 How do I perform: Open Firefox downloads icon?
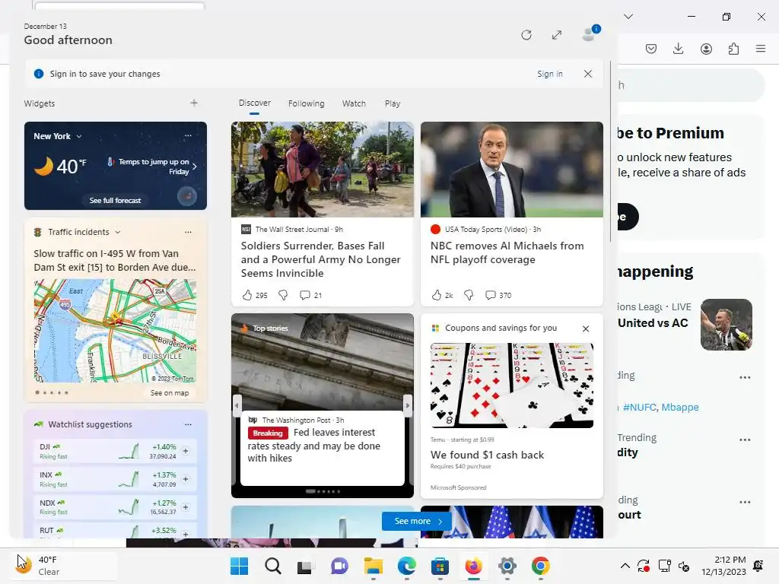(x=678, y=49)
